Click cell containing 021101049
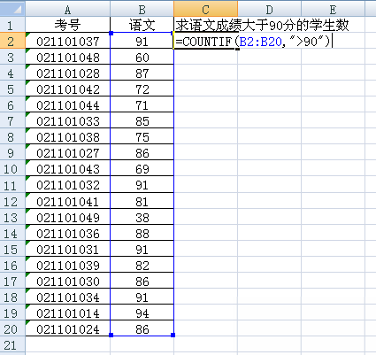The height and width of the screenshot is (355, 376). point(67,218)
